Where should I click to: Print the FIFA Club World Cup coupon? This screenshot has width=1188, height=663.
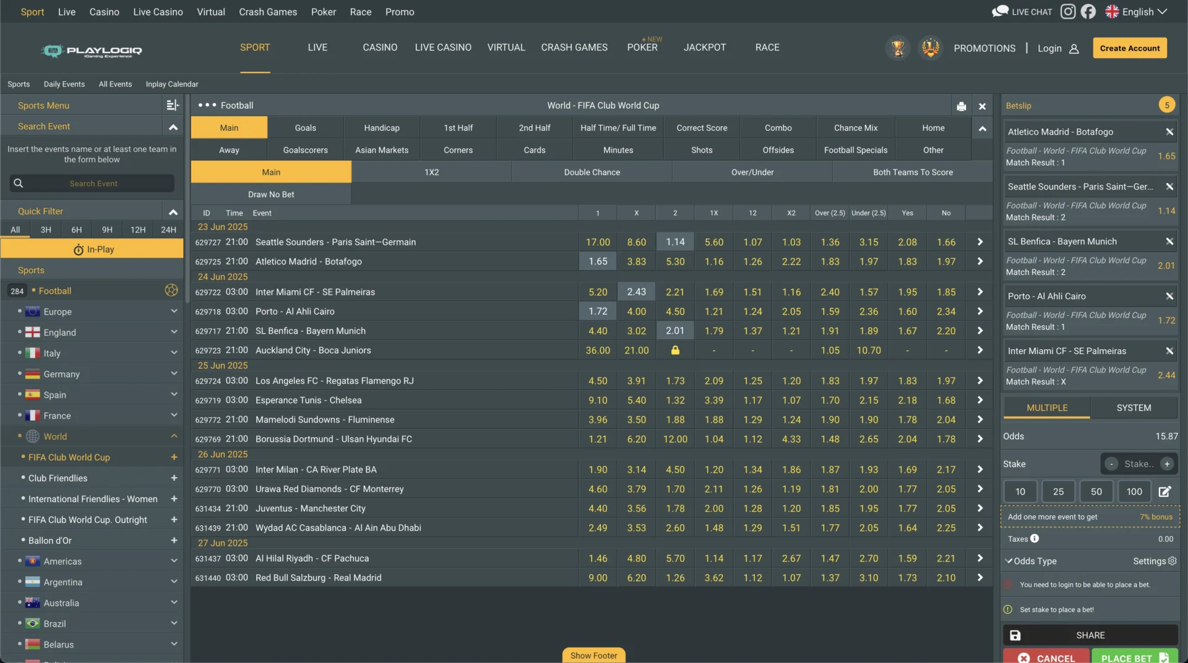pos(961,106)
